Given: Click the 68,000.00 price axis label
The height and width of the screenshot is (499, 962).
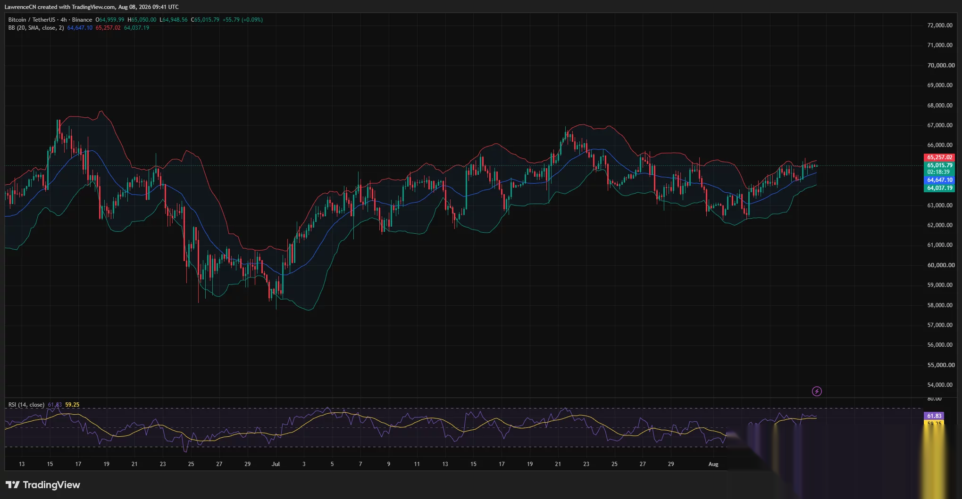Looking at the screenshot, I should [940, 106].
